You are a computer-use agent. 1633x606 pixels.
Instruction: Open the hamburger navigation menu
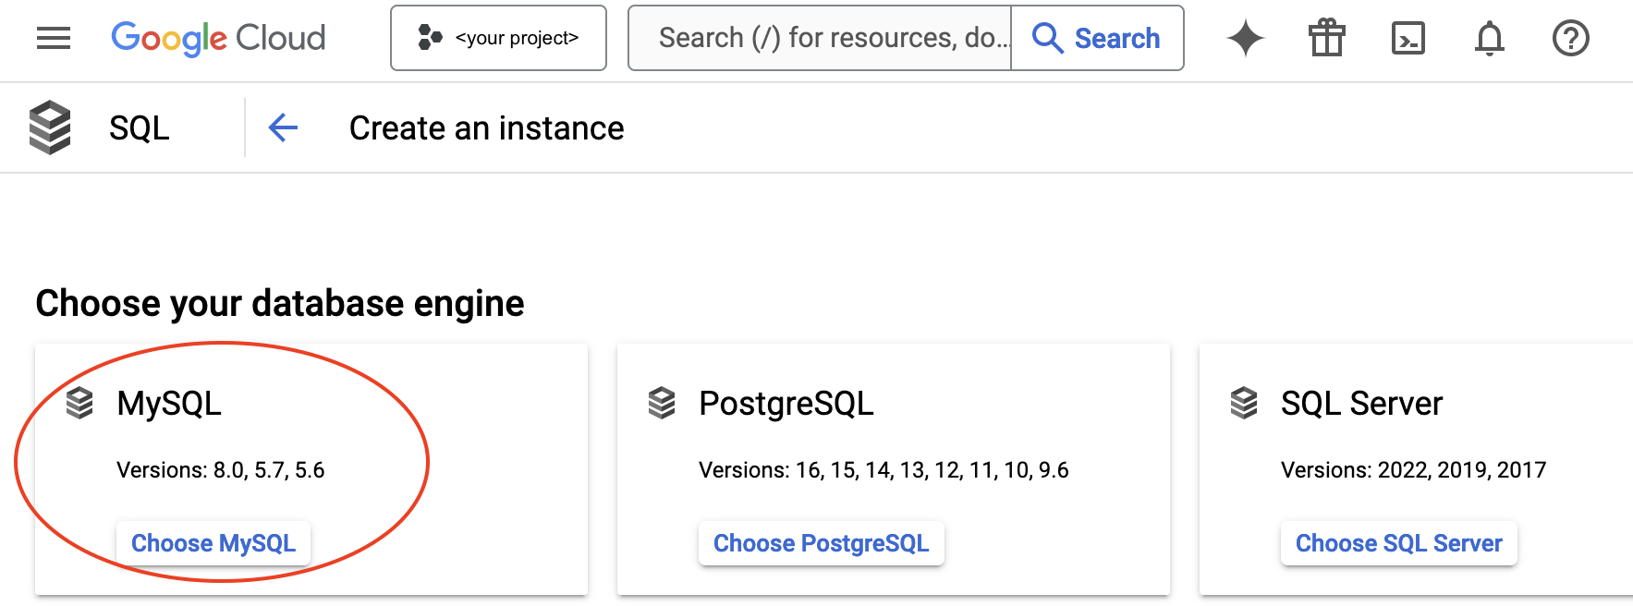[54, 38]
